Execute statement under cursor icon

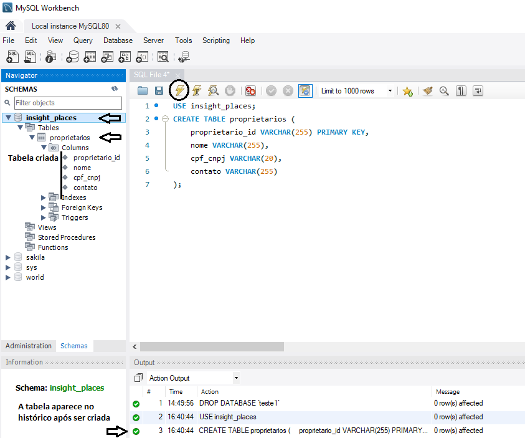coord(197,91)
